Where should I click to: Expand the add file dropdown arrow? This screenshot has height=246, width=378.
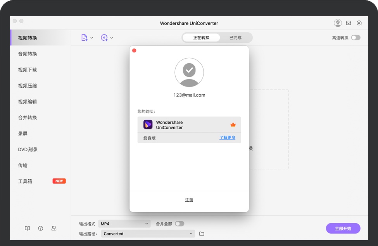click(91, 38)
